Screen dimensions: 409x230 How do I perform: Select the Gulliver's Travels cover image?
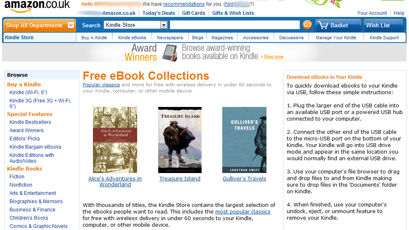[244, 140]
